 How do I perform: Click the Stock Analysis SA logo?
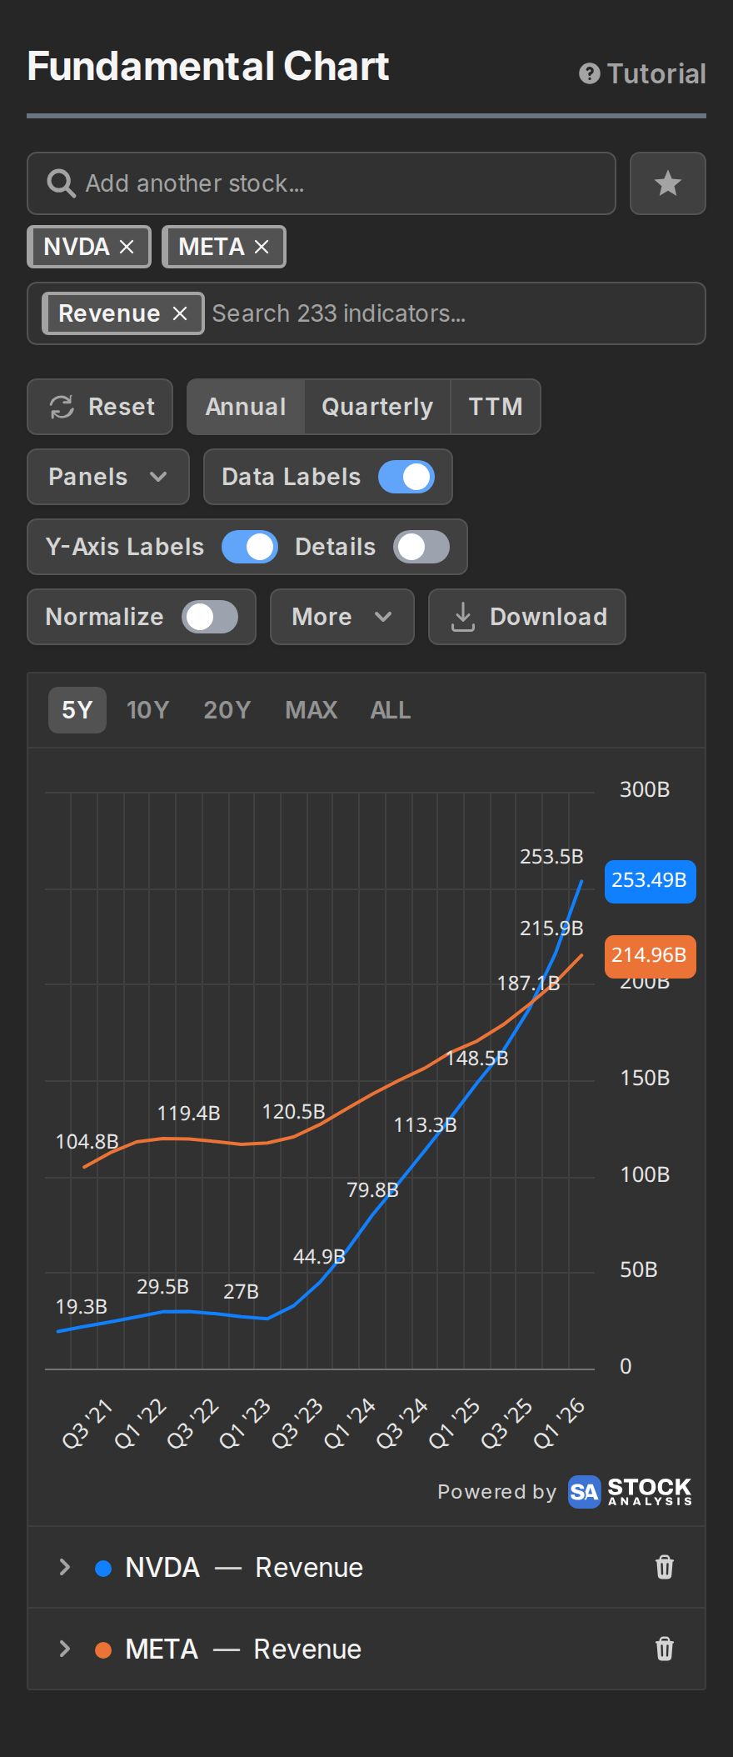coord(584,1492)
